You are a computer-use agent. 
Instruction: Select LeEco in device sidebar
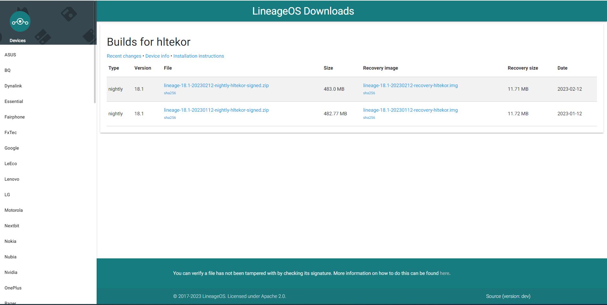pos(11,164)
